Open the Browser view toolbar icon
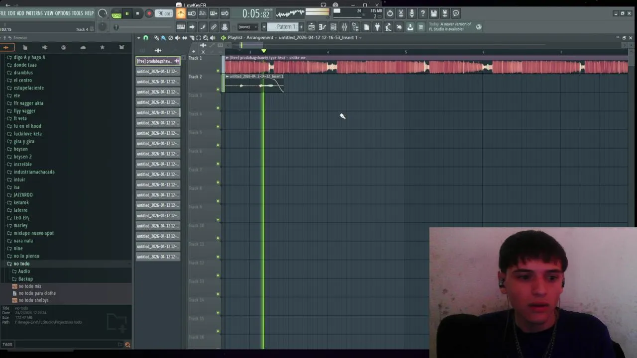This screenshot has height=358, width=637. [355, 27]
